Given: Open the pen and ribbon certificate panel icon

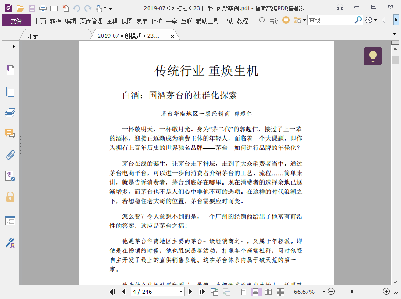Looking at the screenshot, I should click(x=10, y=243).
